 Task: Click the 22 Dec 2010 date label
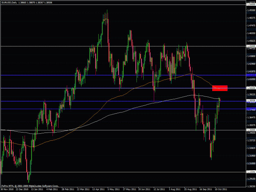(22, 189)
